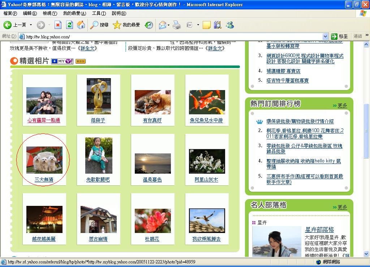Click the 魚兒魚兒水中游 caption link
This screenshot has height=267, width=370.
pos(206,120)
